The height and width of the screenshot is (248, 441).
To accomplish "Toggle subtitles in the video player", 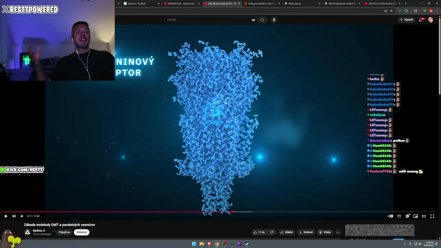I will [x=399, y=216].
